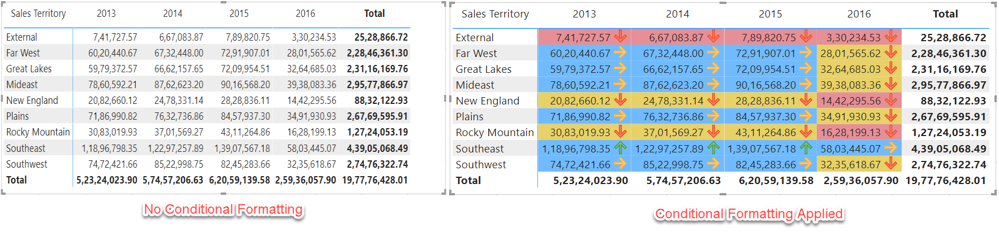Click the red down arrow in Plains 2016 cell
The image size is (999, 236).
pyautogui.click(x=891, y=116)
